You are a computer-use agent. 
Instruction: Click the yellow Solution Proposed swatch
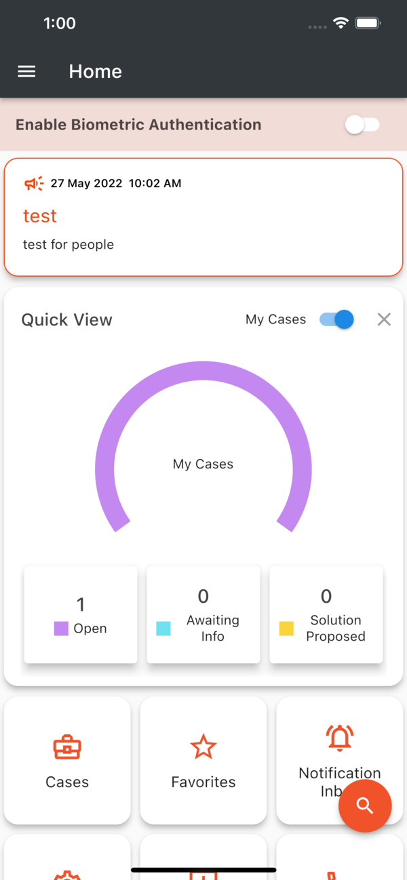pyautogui.click(x=286, y=628)
